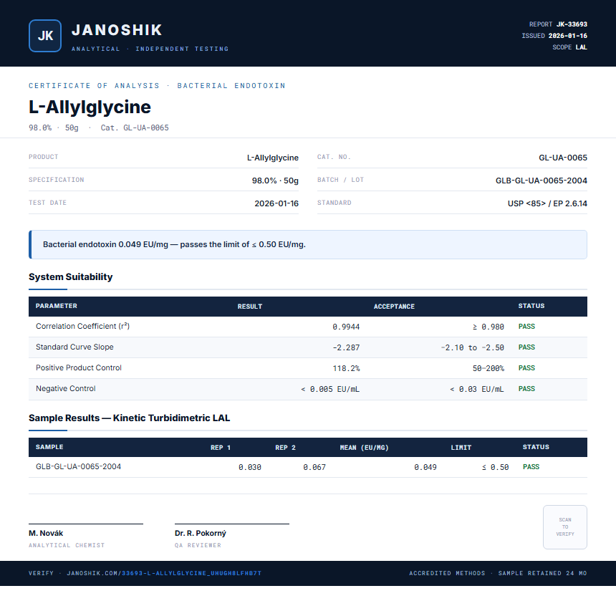Click PASS status in sample results row

pyautogui.click(x=531, y=467)
